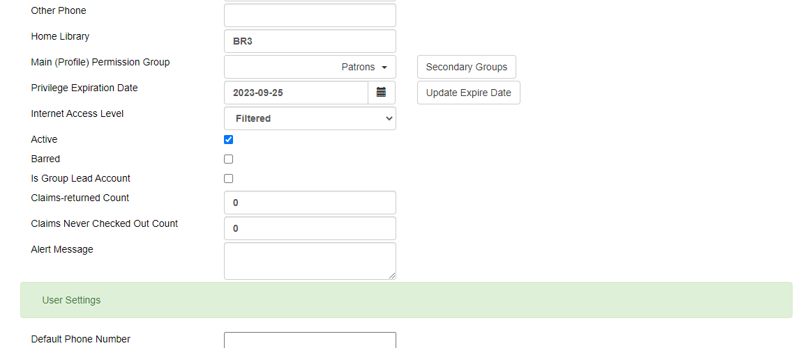Click the Patrons dropdown caret arrow
810x348 pixels.
coord(384,68)
